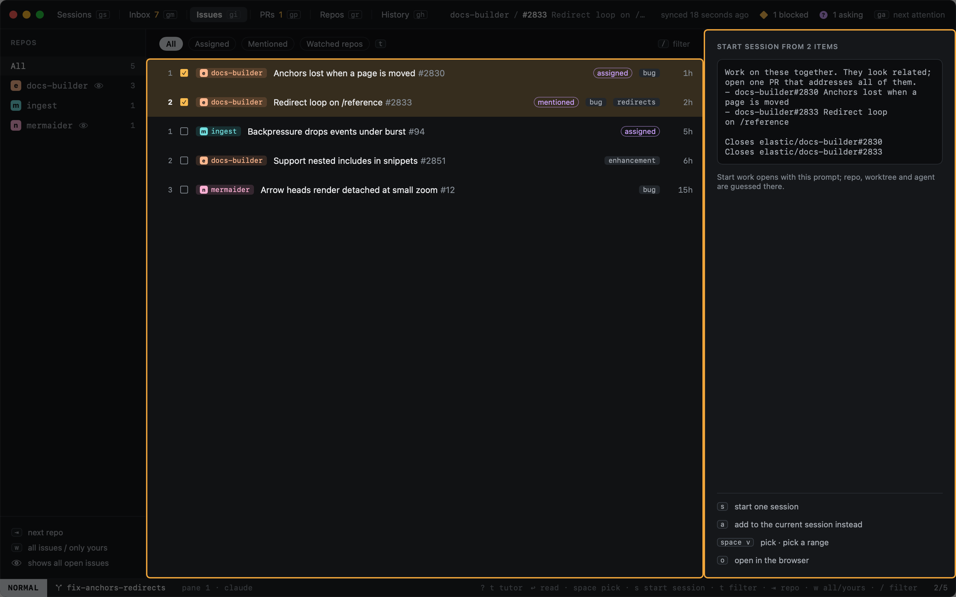Uncheck the Anchors lost issue checkbox
The width and height of the screenshot is (956, 597).
tap(184, 73)
